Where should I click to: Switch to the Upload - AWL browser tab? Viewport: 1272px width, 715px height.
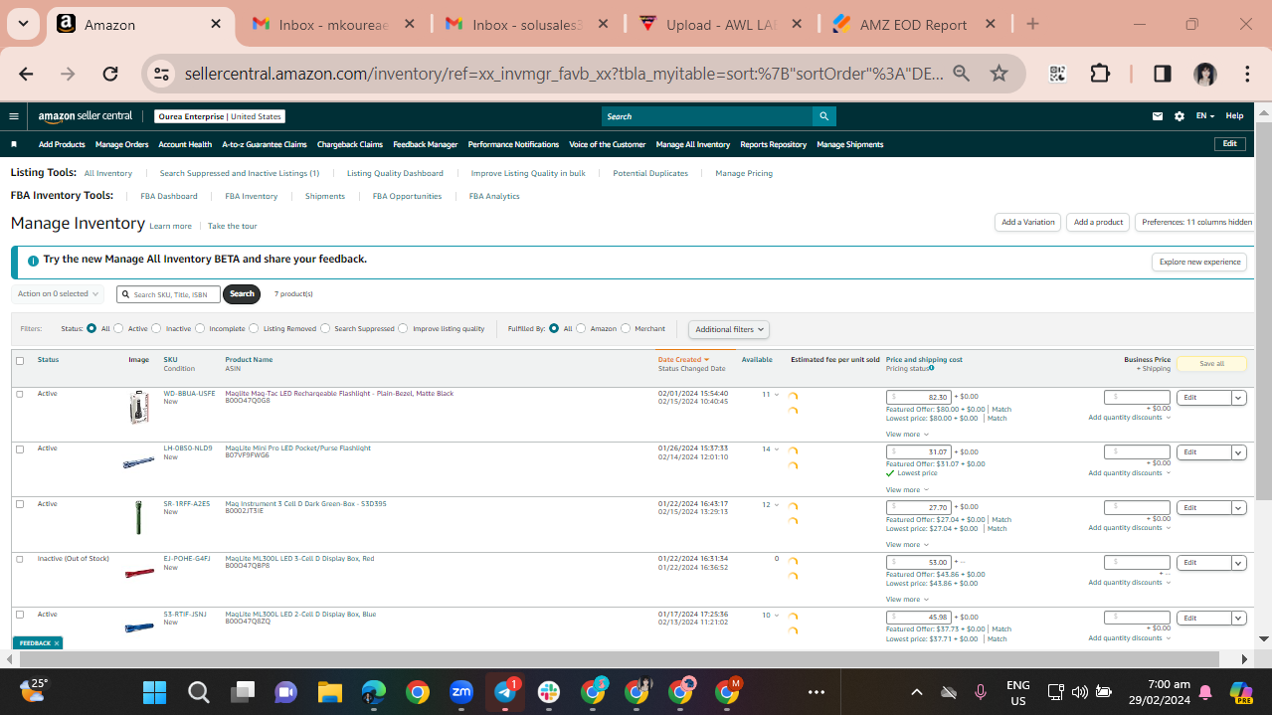721,25
